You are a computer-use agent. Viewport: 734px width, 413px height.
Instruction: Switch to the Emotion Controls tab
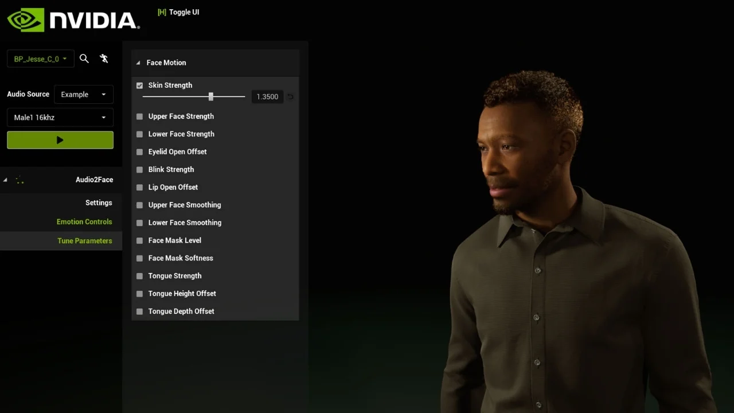pos(84,221)
